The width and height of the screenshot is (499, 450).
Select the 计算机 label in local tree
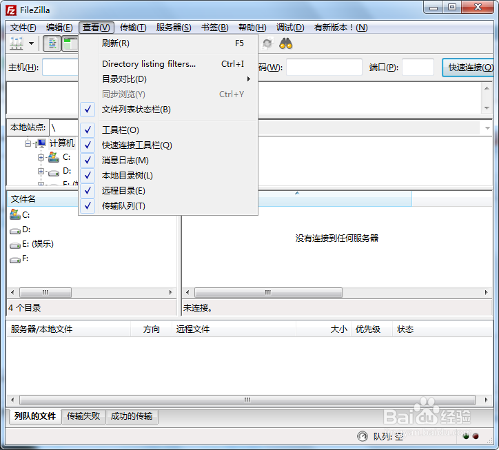pos(62,143)
